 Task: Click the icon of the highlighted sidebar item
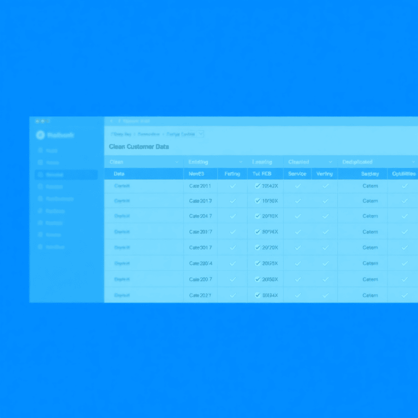pyautogui.click(x=40, y=175)
